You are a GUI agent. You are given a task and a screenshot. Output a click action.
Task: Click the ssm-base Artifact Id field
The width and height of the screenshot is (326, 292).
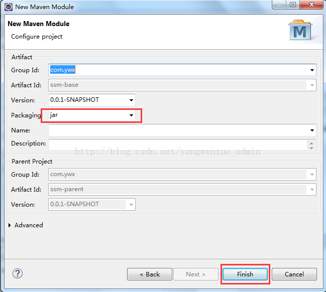click(x=182, y=85)
